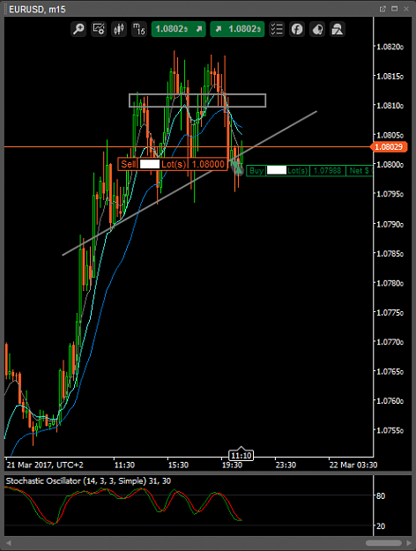This screenshot has width=416, height=551.
Task: Select the Sell order label at 1.08000
Action: click(173, 164)
